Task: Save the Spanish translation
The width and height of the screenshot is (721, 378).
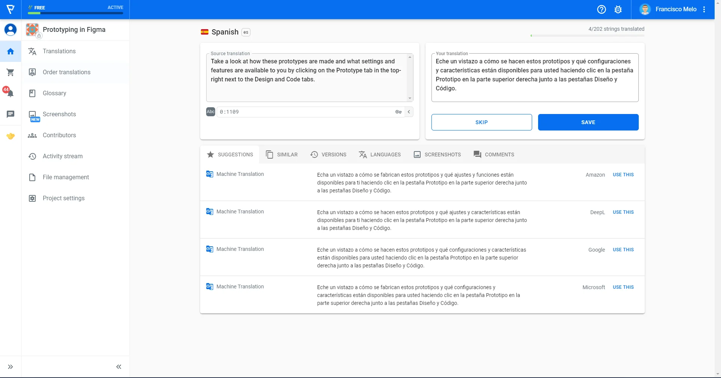Action: [588, 122]
